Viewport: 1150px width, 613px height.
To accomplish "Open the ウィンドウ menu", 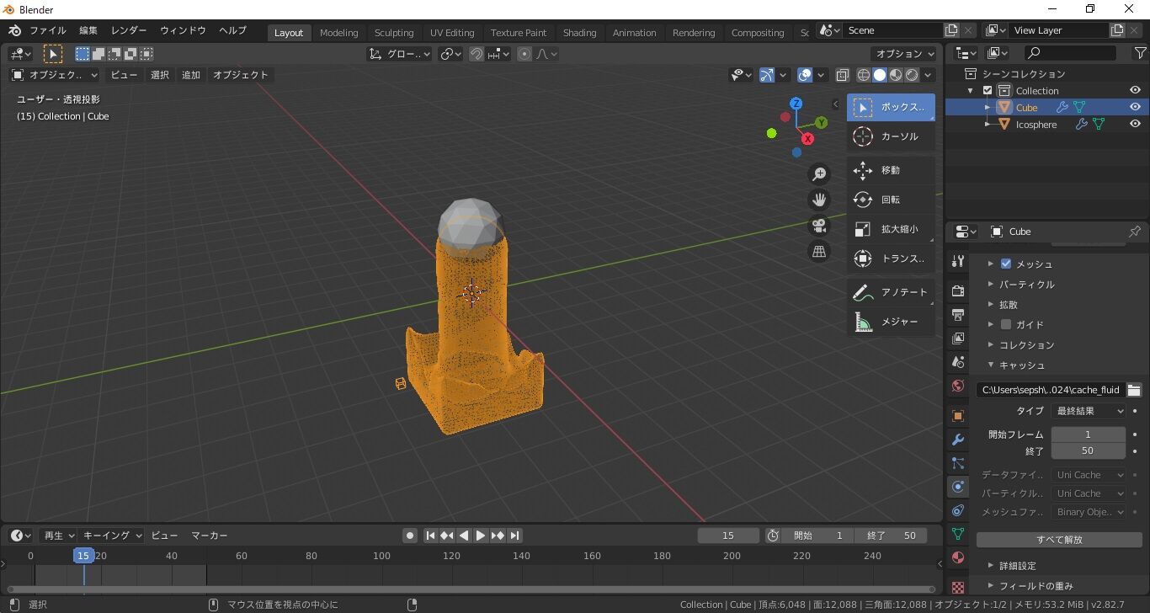I will tap(183, 30).
